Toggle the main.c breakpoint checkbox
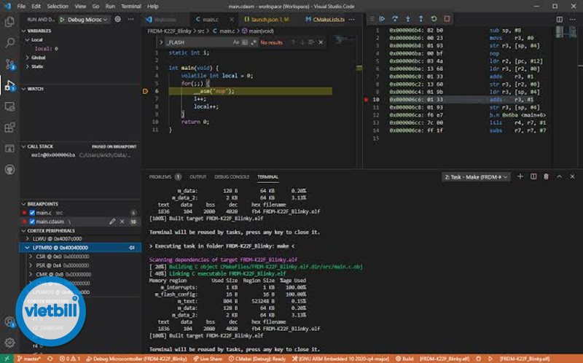The height and width of the screenshot is (363, 583). 32,213
